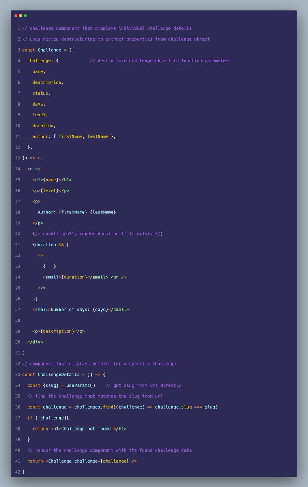Screen dimensions: 308x487
Task: Click the yellow minimize dot
Action: 21,15
